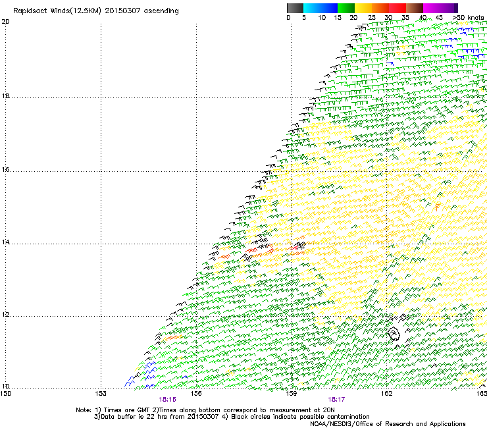Click the latitude label 10
487x428 pixels.
pos(5,387)
